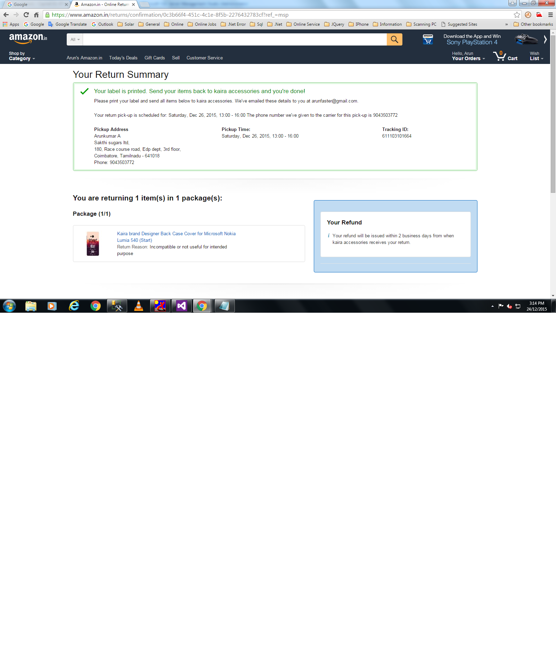
Task: Open Other bookmarks folder
Action: [x=533, y=24]
